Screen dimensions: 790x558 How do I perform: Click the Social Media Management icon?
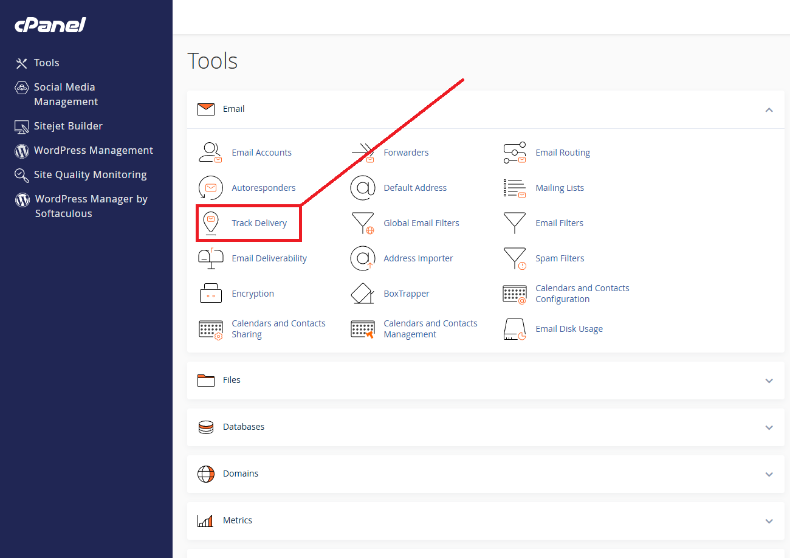pyautogui.click(x=22, y=88)
